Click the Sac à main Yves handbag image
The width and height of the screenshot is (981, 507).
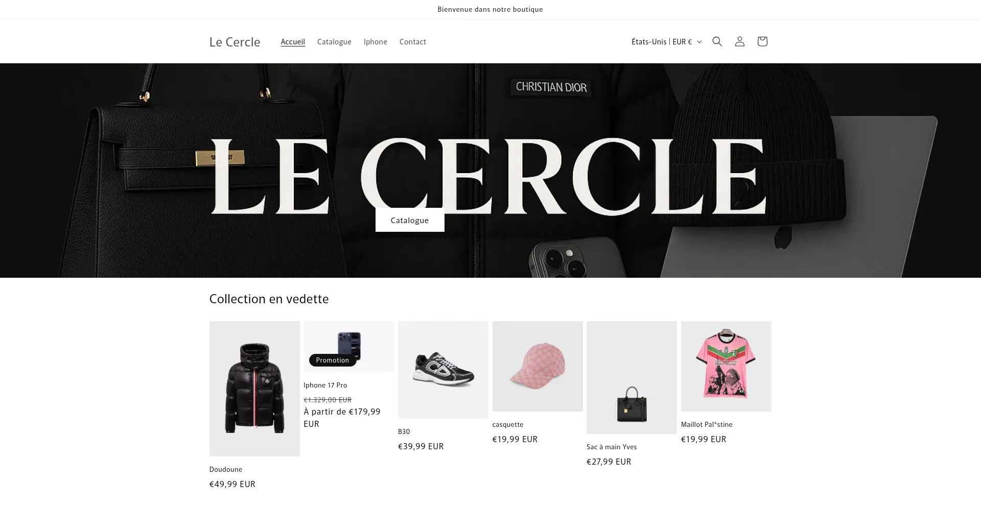click(x=632, y=377)
